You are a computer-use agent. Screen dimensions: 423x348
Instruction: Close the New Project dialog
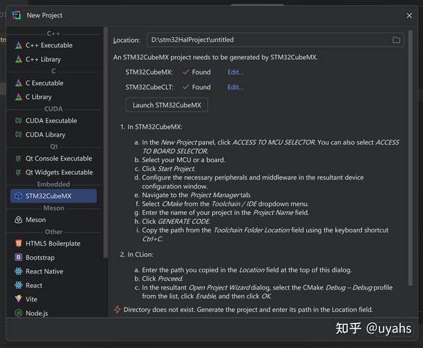(409, 16)
